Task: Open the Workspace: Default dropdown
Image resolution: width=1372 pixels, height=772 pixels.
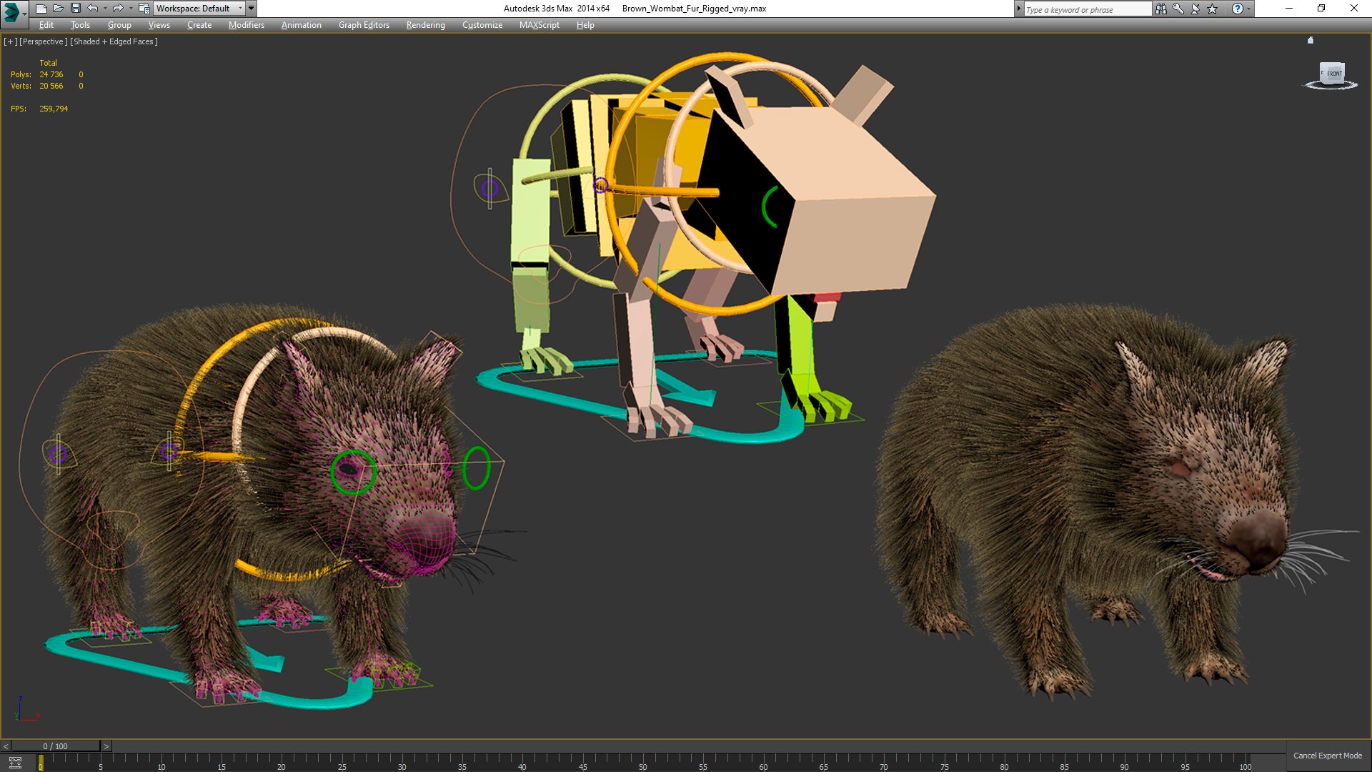Action: (x=199, y=9)
